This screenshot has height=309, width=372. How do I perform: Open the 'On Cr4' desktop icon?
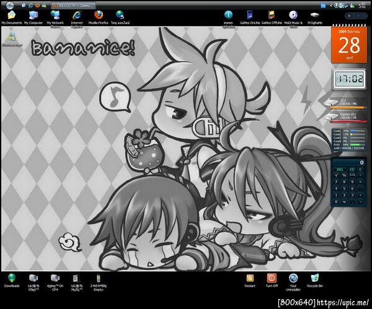click(55, 278)
